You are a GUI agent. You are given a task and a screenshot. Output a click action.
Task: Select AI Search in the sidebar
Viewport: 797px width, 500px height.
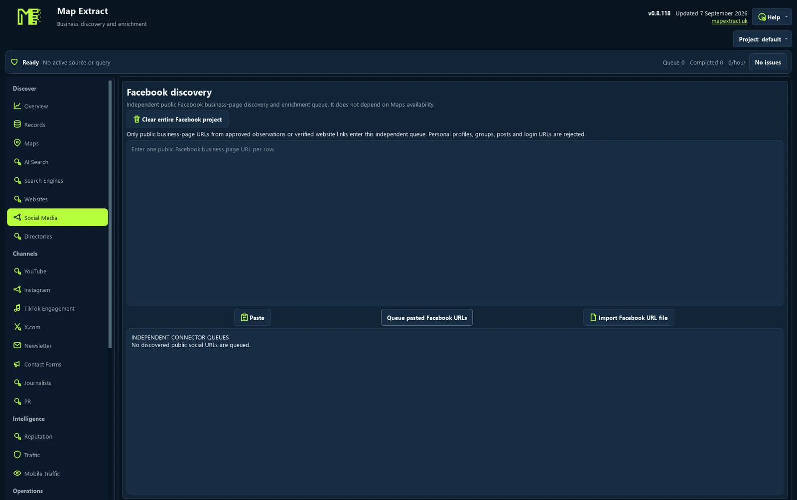(57, 162)
